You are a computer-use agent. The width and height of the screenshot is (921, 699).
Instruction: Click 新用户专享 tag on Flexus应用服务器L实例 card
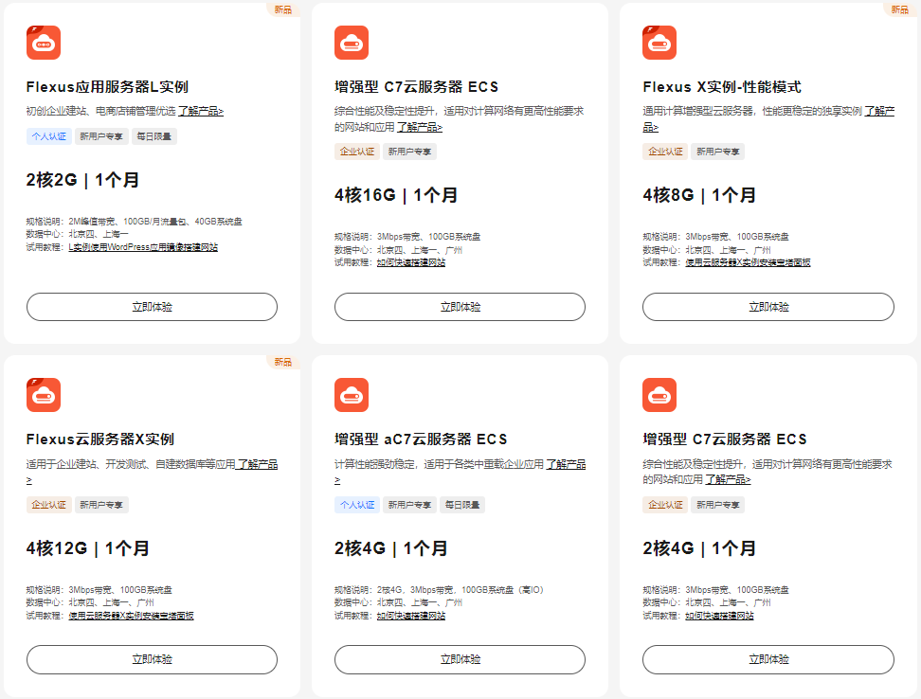(101, 136)
